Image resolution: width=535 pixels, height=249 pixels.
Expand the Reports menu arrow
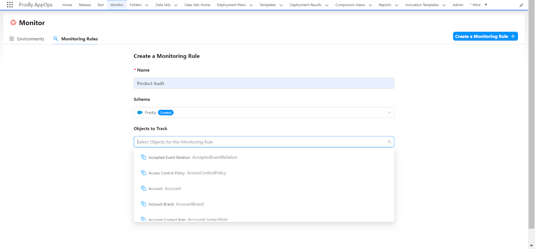pos(397,5)
